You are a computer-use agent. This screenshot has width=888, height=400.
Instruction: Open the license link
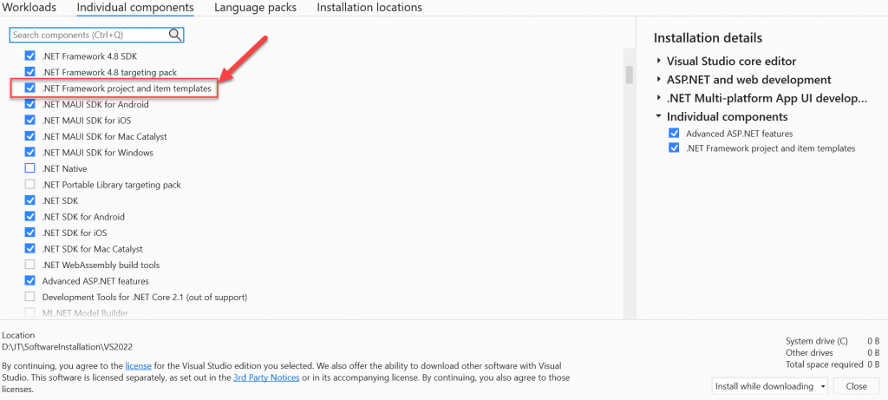[138, 366]
